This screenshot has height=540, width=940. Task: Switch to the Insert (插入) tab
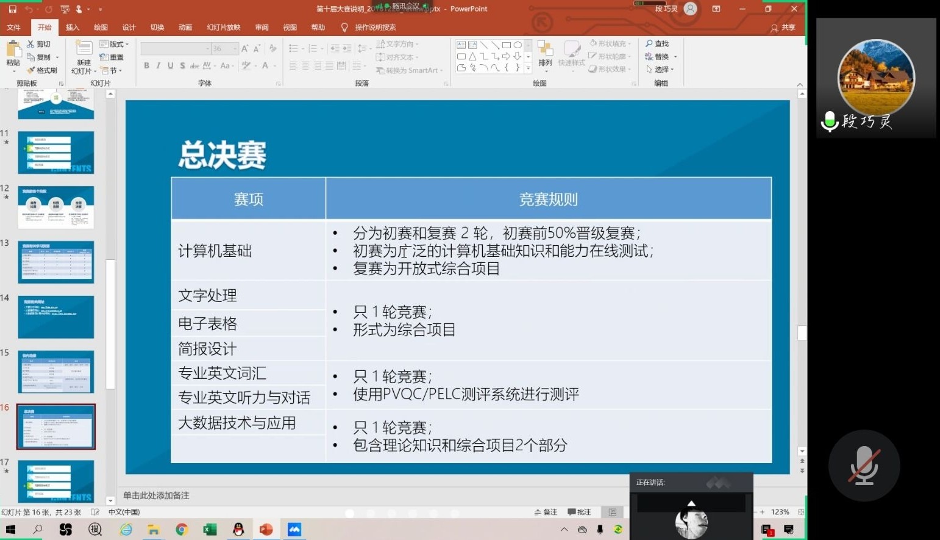[x=73, y=27]
